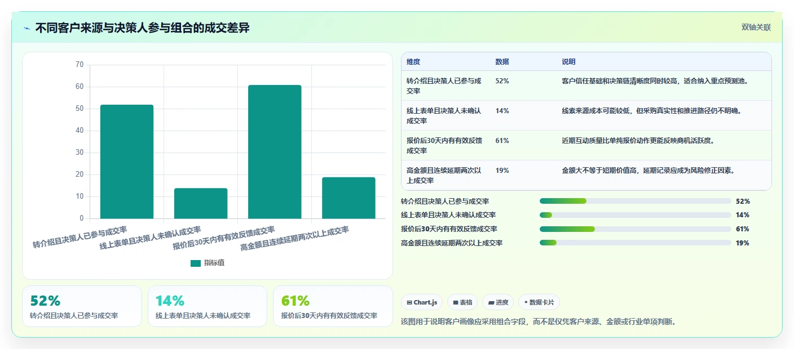Click the 52% progress bar for 转介绍
This screenshot has width=794, height=349.
click(635, 201)
